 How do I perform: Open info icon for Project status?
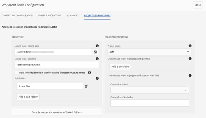pos(190,46)
